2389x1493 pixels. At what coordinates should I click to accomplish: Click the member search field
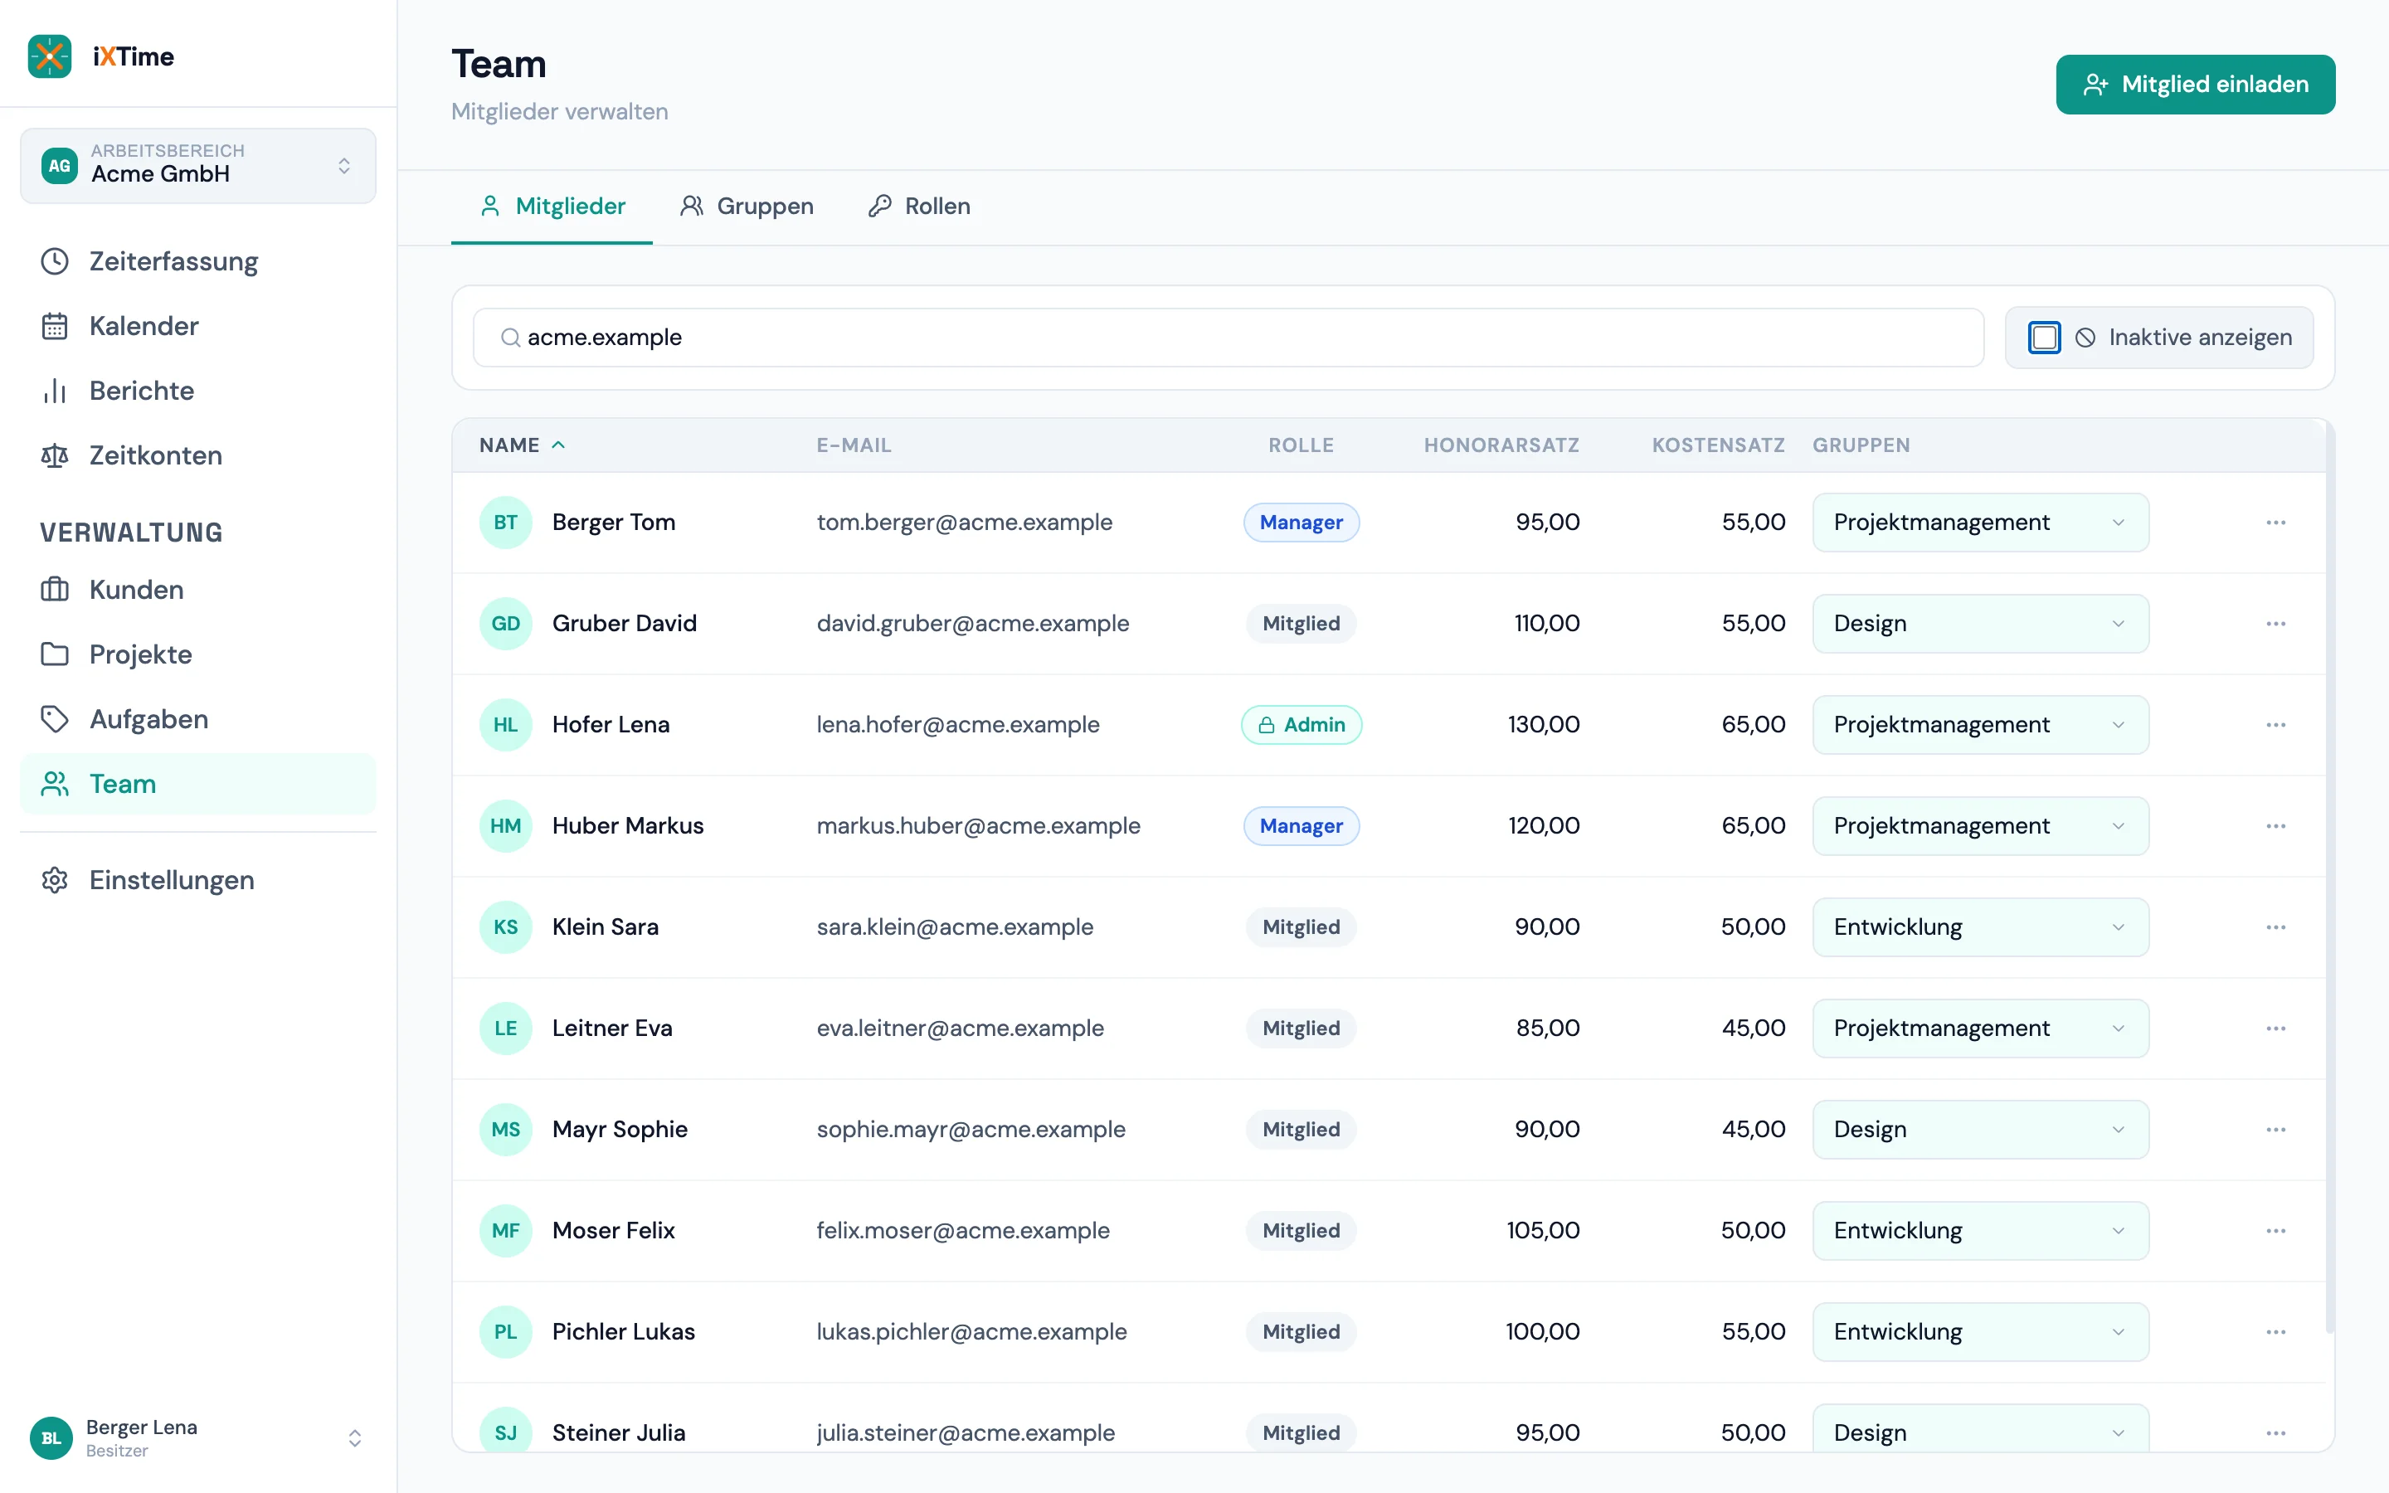click(x=1228, y=338)
